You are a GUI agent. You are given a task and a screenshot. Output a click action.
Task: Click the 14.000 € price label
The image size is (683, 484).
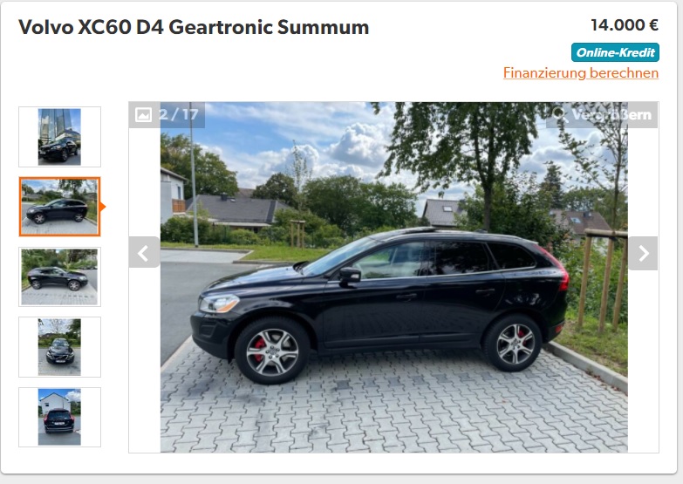625,25
